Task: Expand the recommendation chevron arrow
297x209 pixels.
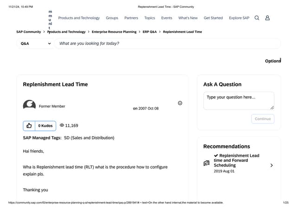Action: pos(271,165)
